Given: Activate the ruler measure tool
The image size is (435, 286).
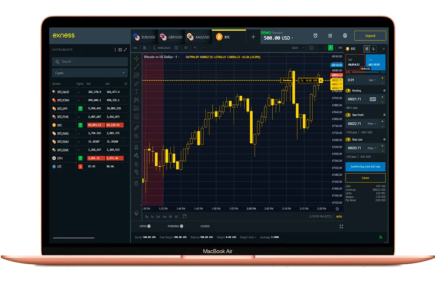Looking at the screenshot, I should (136, 128).
